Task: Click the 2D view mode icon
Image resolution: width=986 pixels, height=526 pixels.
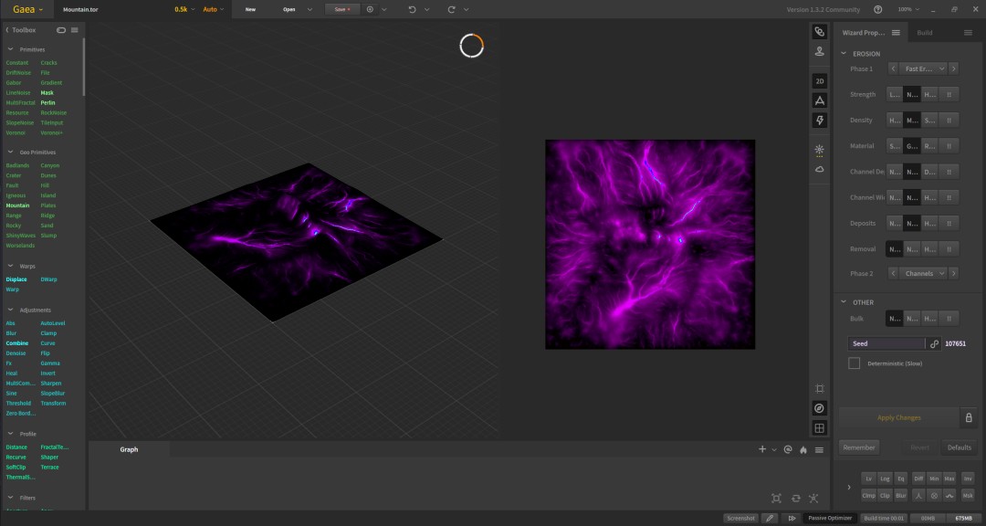Action: (819, 81)
